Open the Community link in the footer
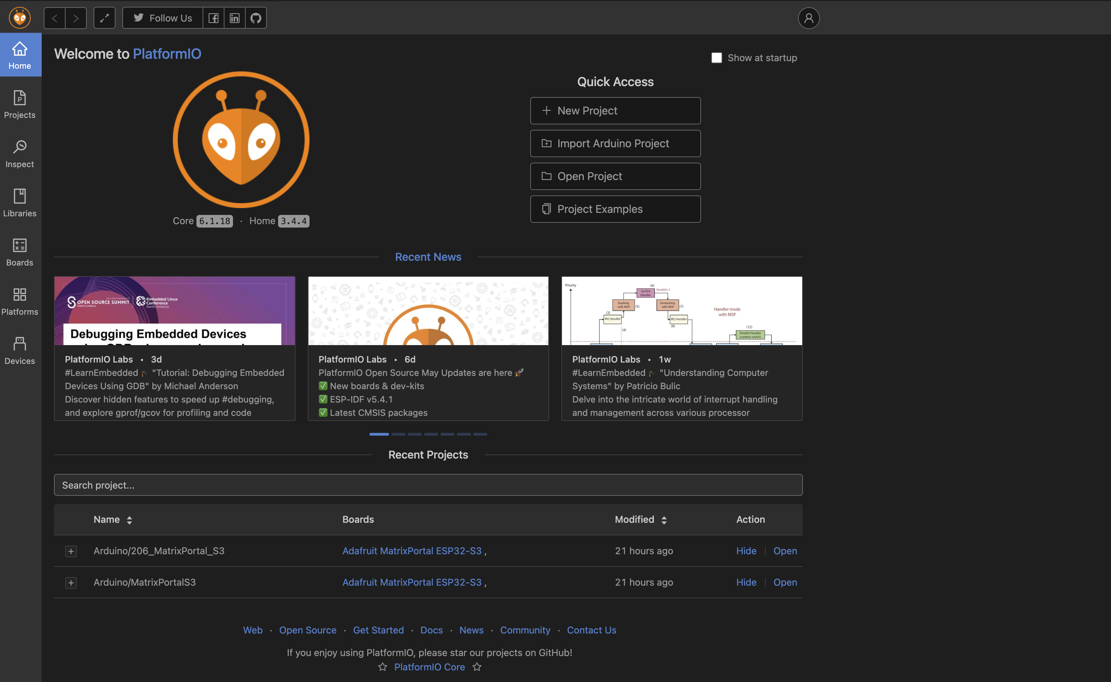This screenshot has width=1111, height=682. (525, 630)
